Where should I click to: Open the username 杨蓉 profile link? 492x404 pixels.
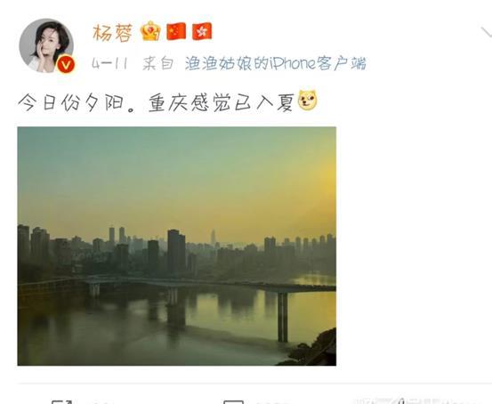pyautogui.click(x=112, y=33)
